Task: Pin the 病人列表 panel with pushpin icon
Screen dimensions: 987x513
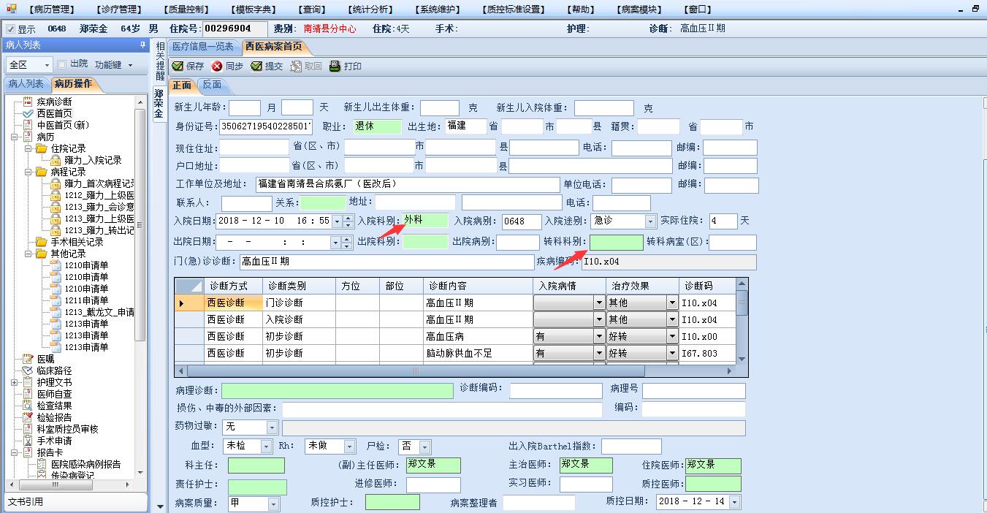Action: pyautogui.click(x=142, y=45)
